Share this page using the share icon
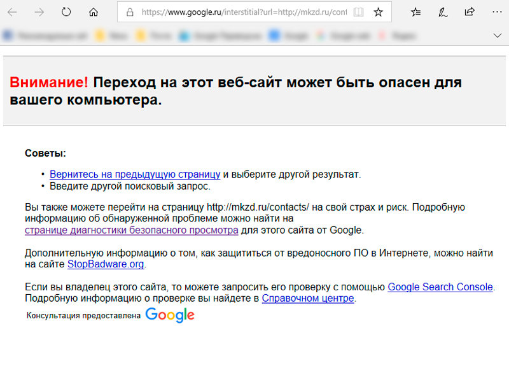Viewport: 509px width, 382px height. point(470,12)
